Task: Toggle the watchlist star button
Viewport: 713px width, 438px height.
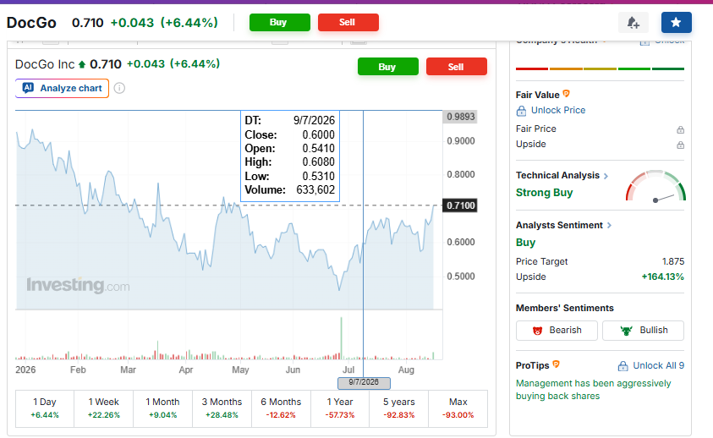Action: point(676,22)
